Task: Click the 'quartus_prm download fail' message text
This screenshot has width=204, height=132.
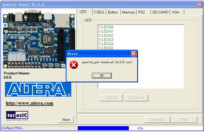Action: click(x=107, y=62)
